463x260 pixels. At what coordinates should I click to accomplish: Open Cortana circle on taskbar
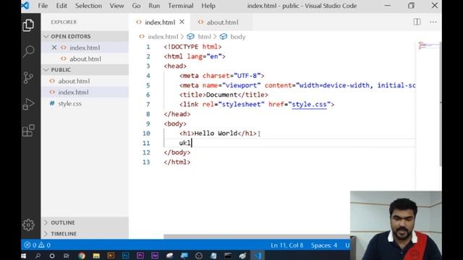[52, 256]
